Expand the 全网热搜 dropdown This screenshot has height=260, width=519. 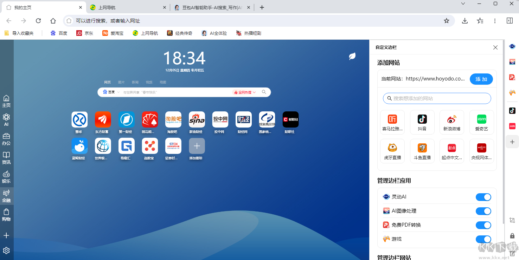(x=245, y=92)
